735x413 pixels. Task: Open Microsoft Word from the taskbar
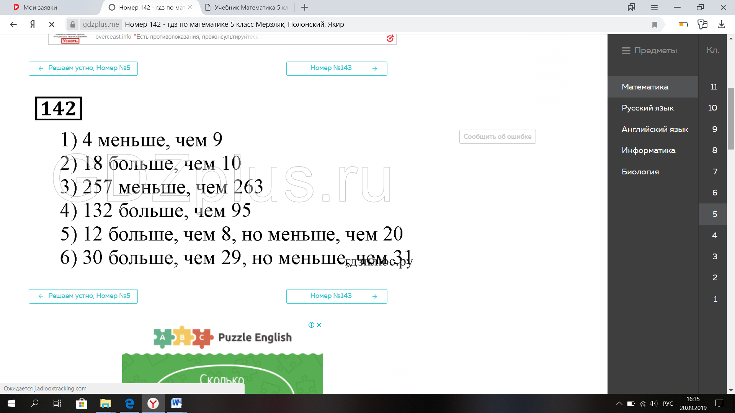(176, 403)
